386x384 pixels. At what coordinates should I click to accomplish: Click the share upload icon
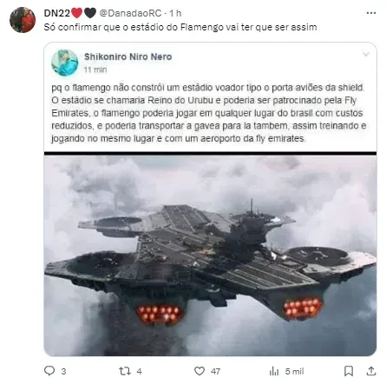coord(371,371)
